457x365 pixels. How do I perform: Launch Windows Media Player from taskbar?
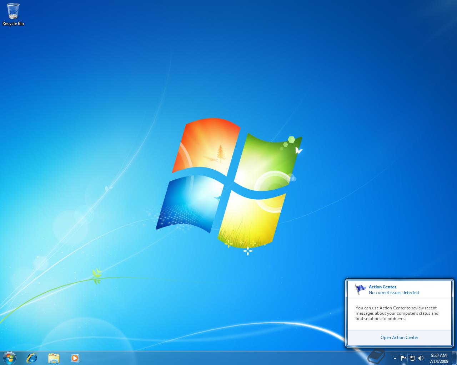click(75, 358)
